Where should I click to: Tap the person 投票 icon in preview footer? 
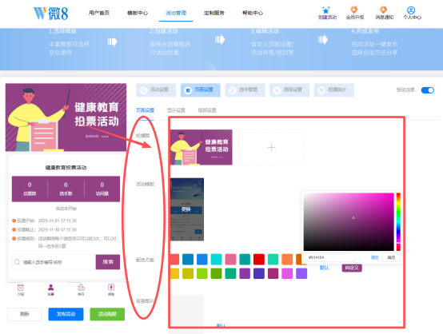51,288
